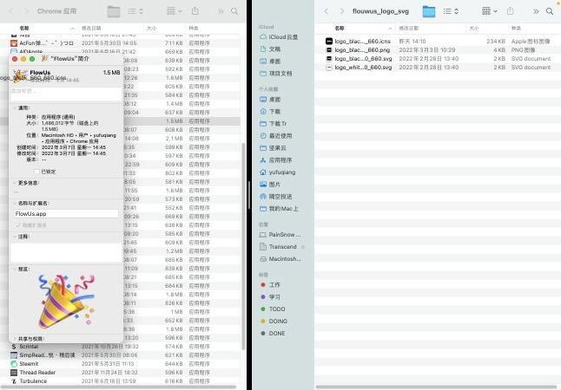Click search icon in flouwus_logo_svg window
The height and width of the screenshot is (390, 561).
(x=550, y=11)
